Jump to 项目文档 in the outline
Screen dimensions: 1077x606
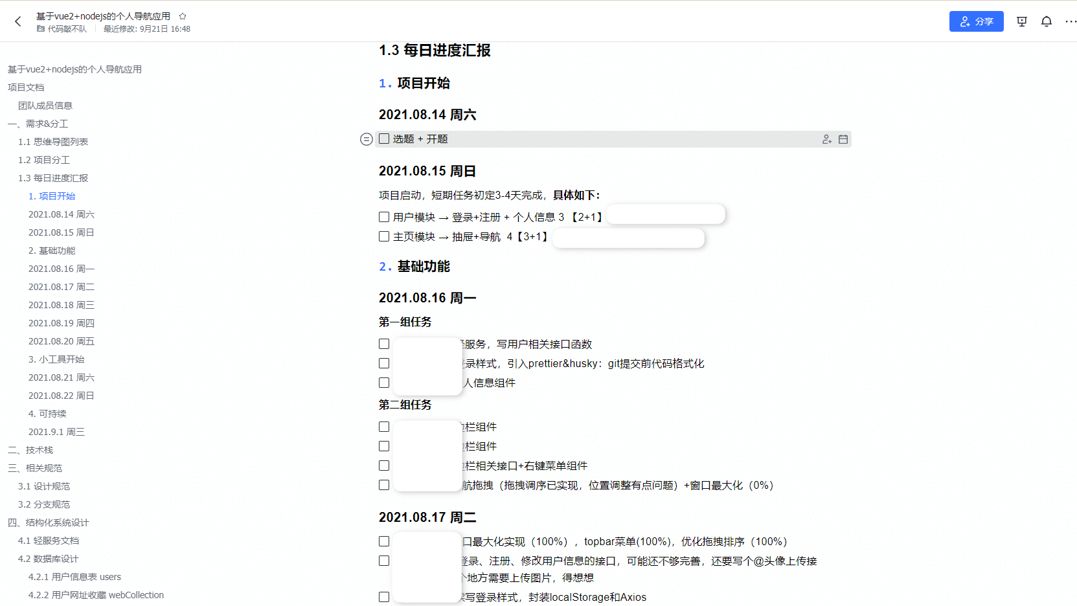[x=26, y=87]
